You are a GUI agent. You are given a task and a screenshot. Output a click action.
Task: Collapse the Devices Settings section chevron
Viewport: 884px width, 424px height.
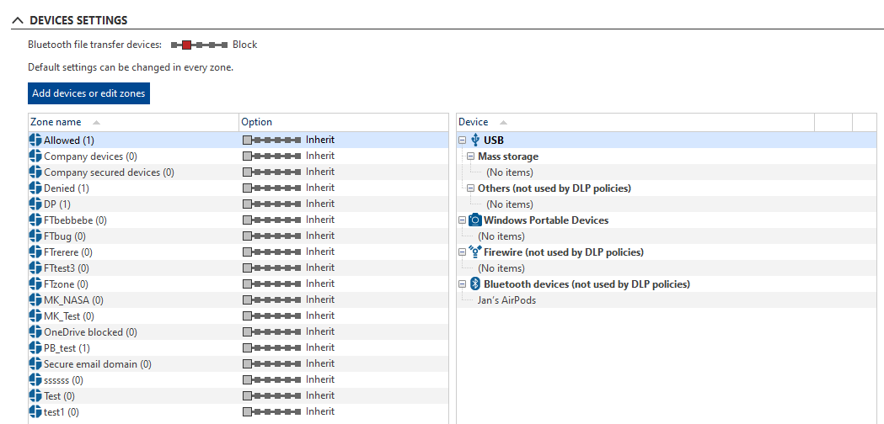[19, 20]
